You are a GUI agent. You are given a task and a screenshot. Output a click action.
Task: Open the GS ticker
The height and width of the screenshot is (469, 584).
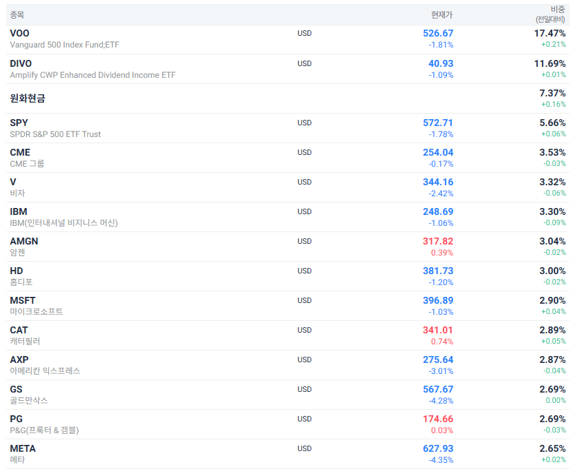[16, 389]
